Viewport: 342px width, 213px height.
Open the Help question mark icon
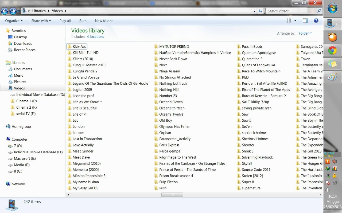click(x=316, y=21)
